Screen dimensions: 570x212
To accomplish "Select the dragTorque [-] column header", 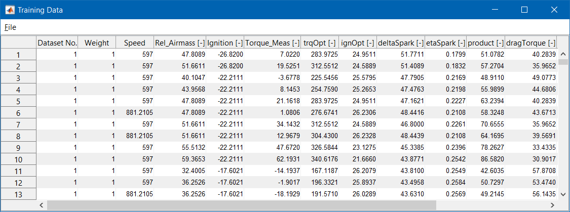I will [x=531, y=43].
